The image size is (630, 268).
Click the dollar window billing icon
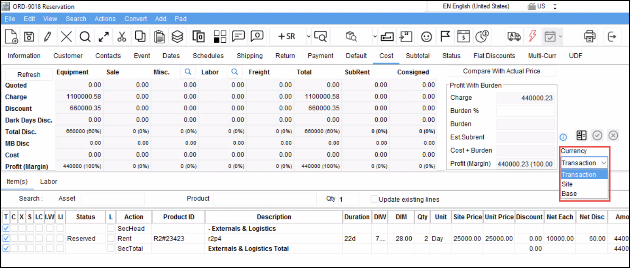463,37
